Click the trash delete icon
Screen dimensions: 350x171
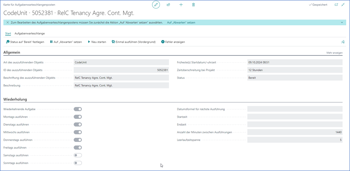click(193, 5)
